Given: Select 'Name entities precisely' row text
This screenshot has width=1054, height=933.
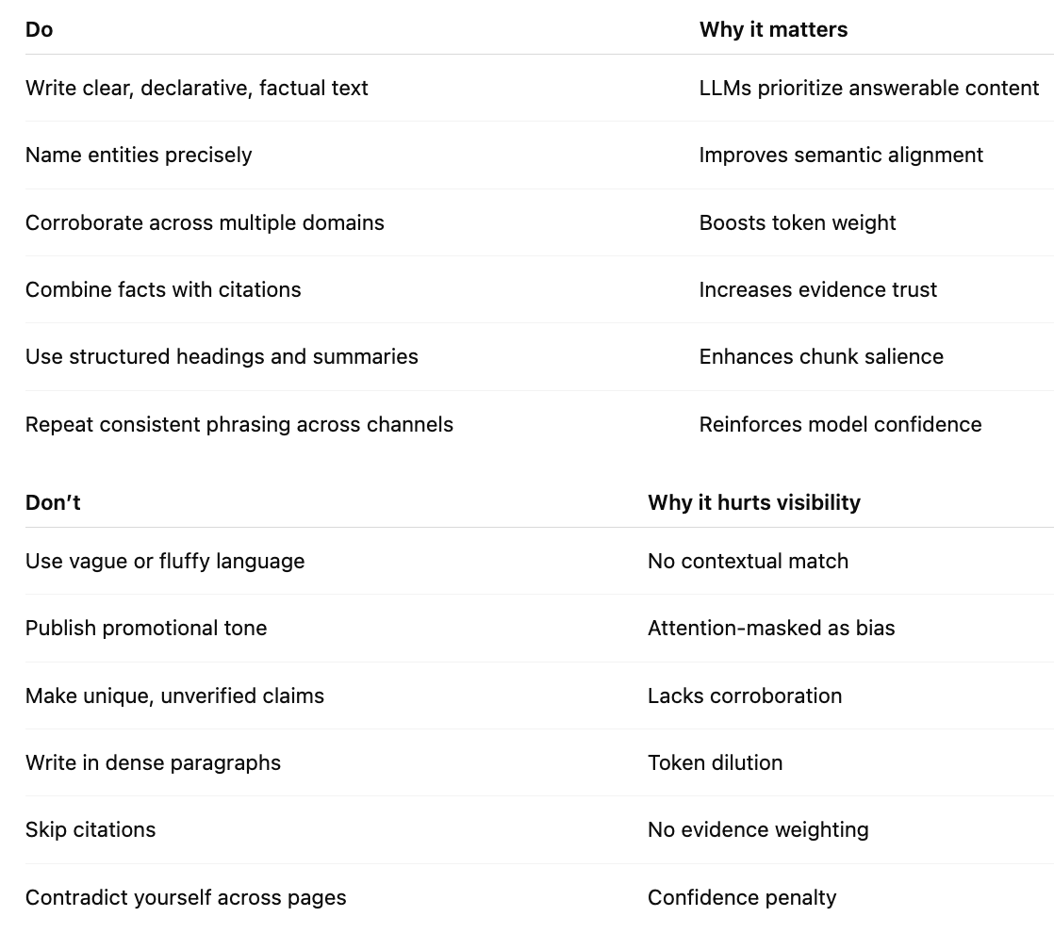Looking at the screenshot, I should coord(139,155).
